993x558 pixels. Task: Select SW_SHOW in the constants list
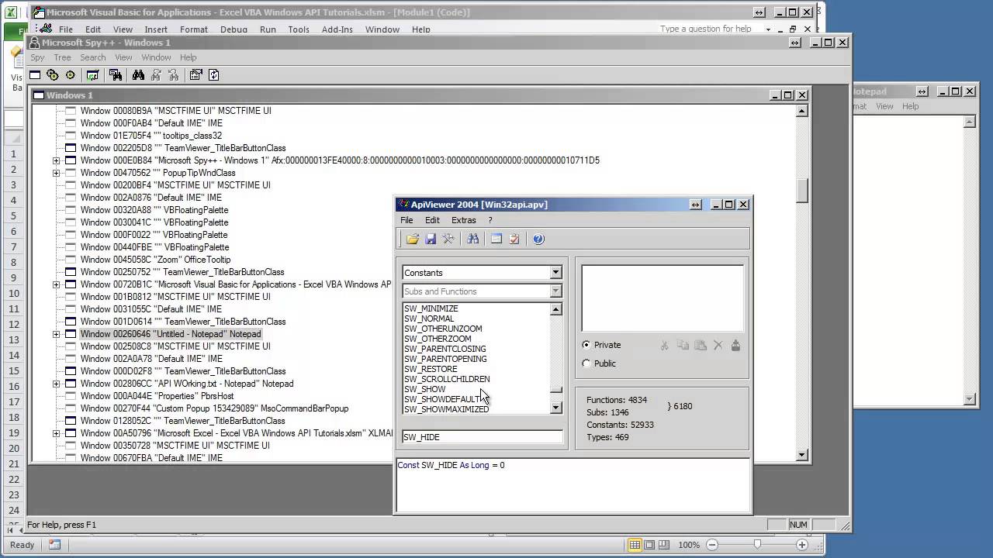(425, 389)
